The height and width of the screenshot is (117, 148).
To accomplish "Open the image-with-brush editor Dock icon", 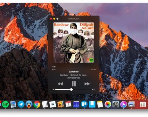I will pyautogui.click(x=61, y=104).
